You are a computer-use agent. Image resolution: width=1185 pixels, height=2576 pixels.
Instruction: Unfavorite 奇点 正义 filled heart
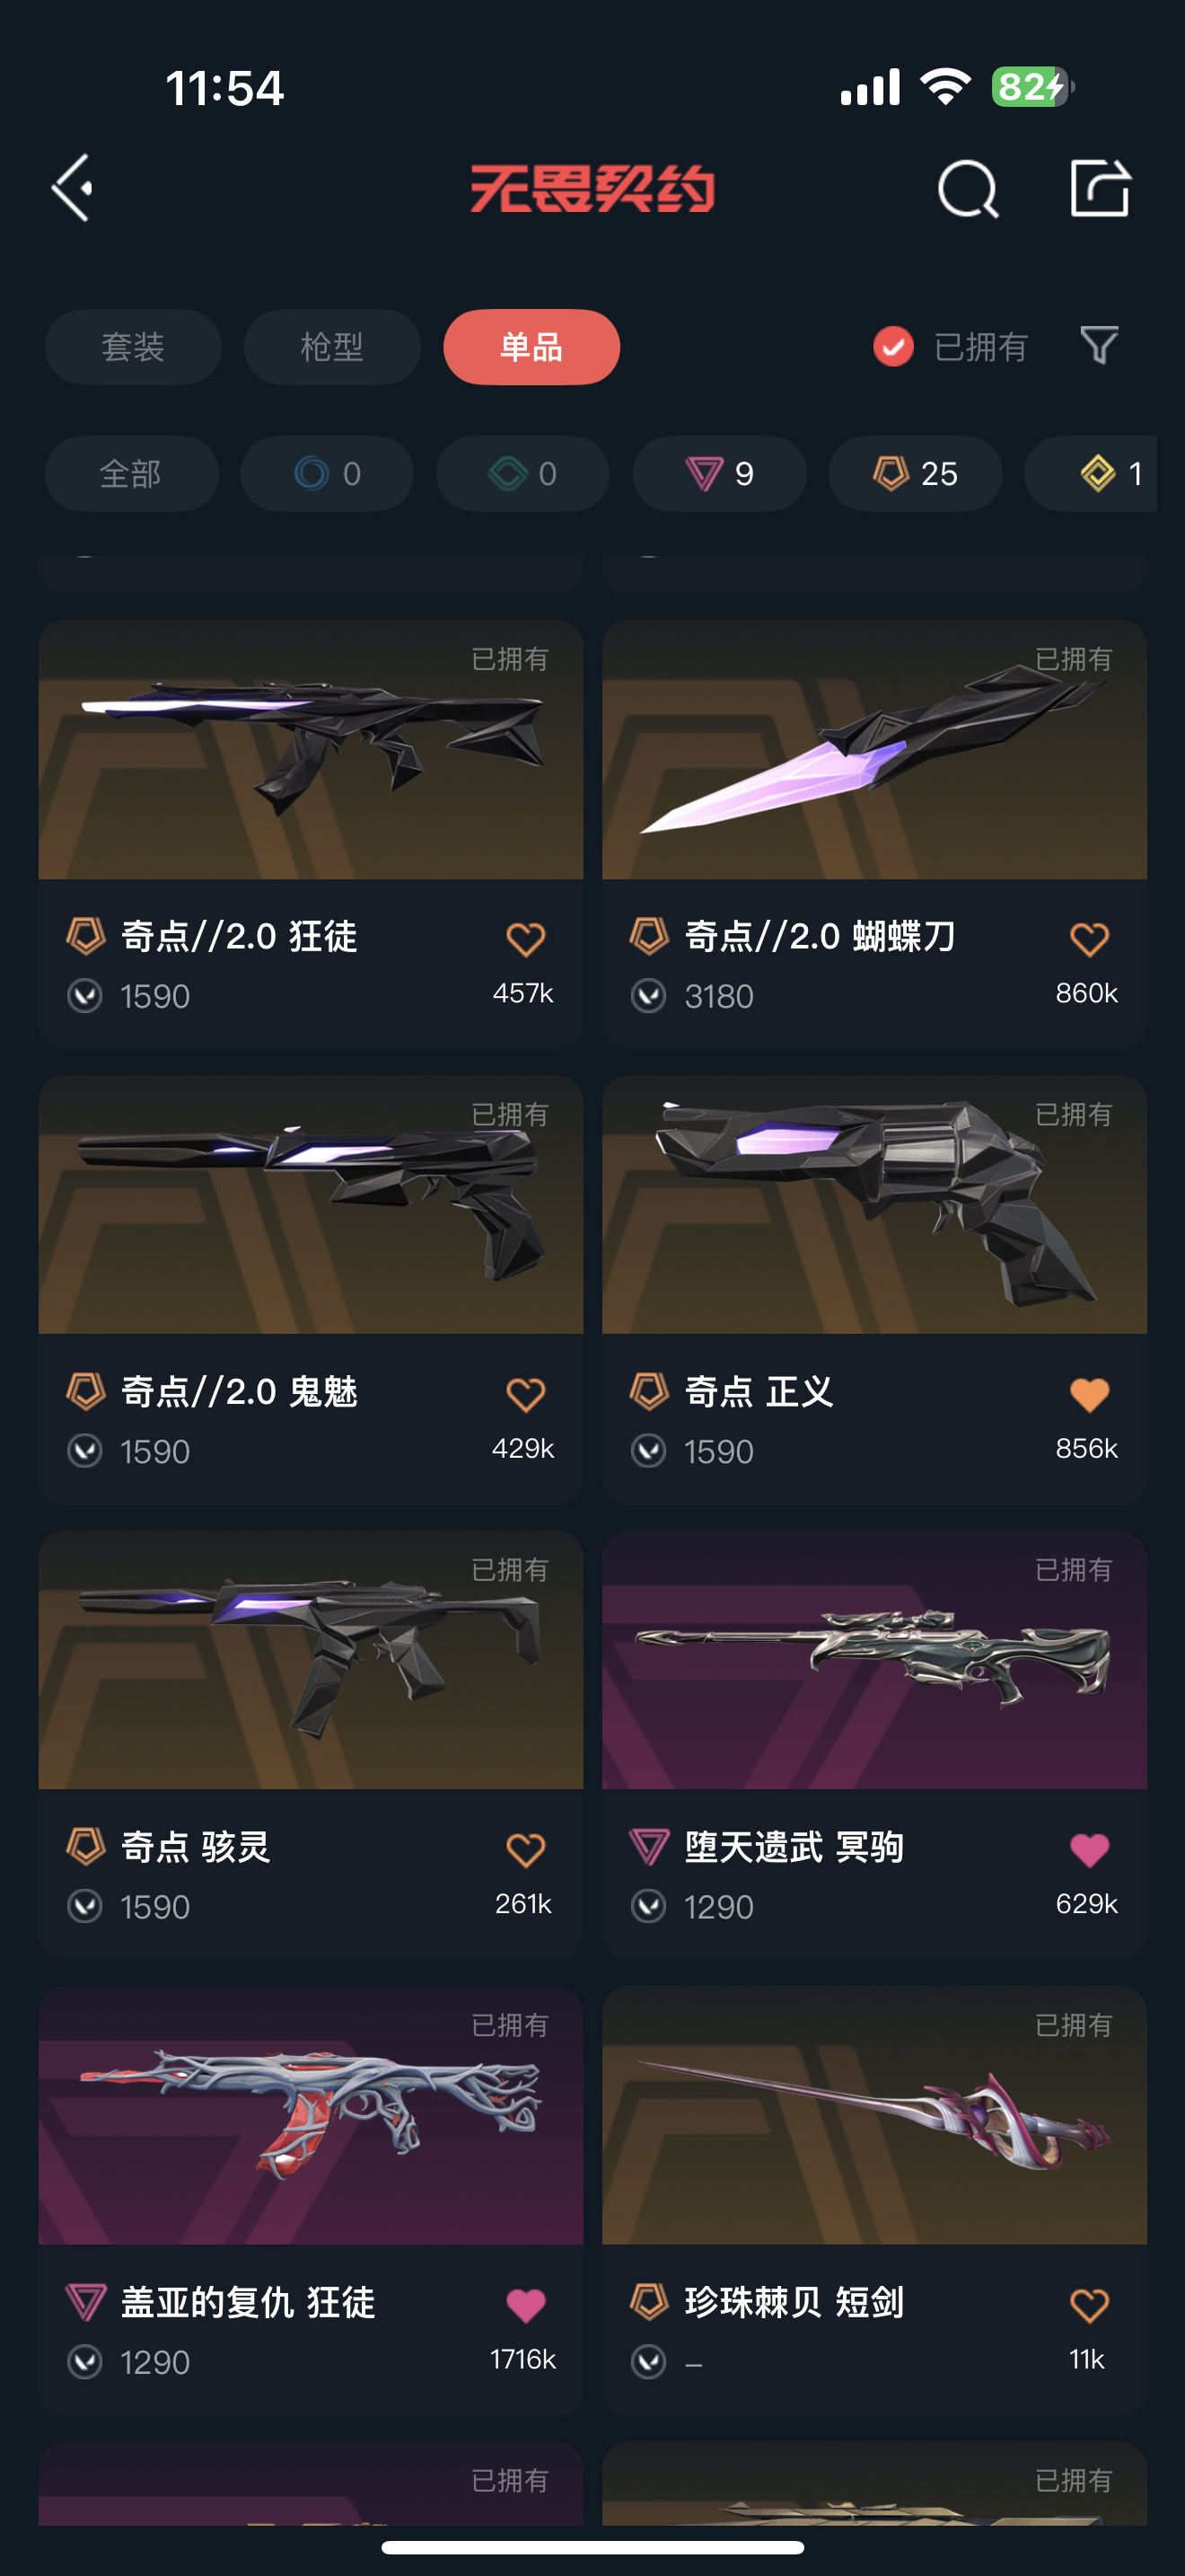coord(1089,1394)
